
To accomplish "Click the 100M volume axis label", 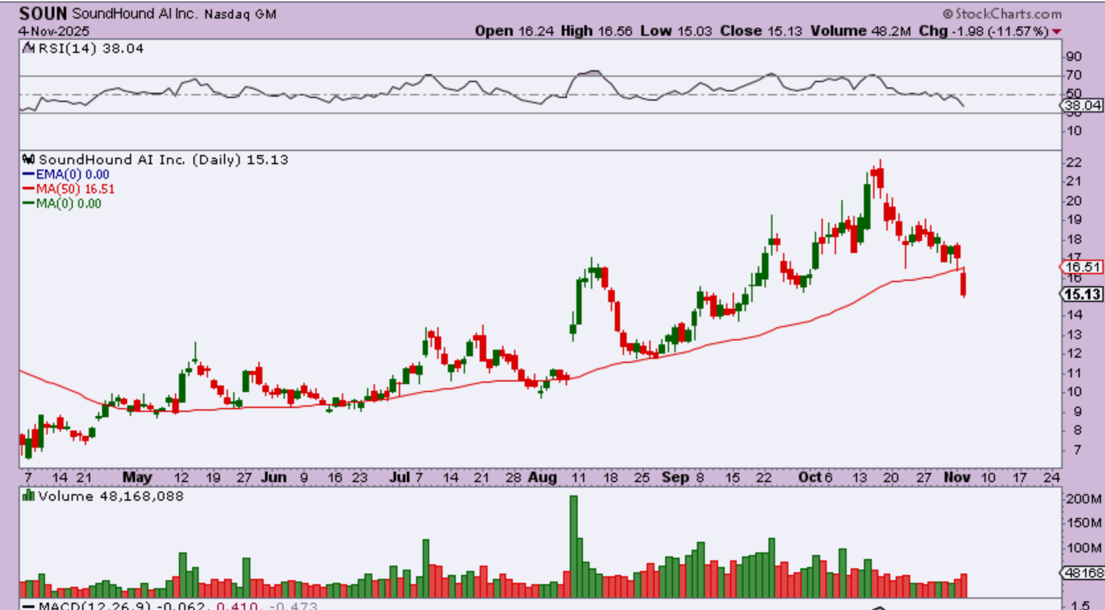I will click(1083, 548).
